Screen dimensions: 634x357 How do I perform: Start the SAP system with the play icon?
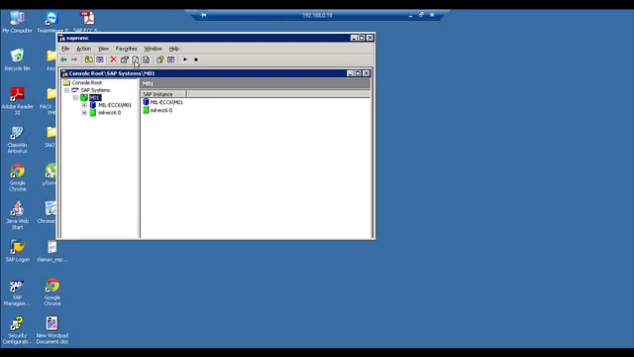click(185, 59)
